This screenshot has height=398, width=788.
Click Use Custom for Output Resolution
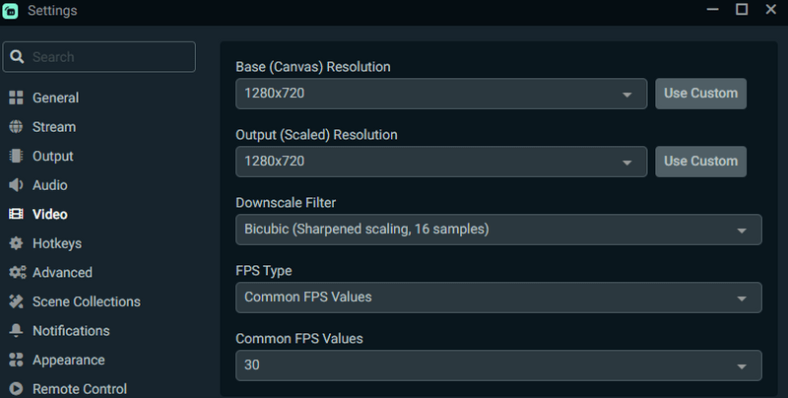[x=700, y=162]
